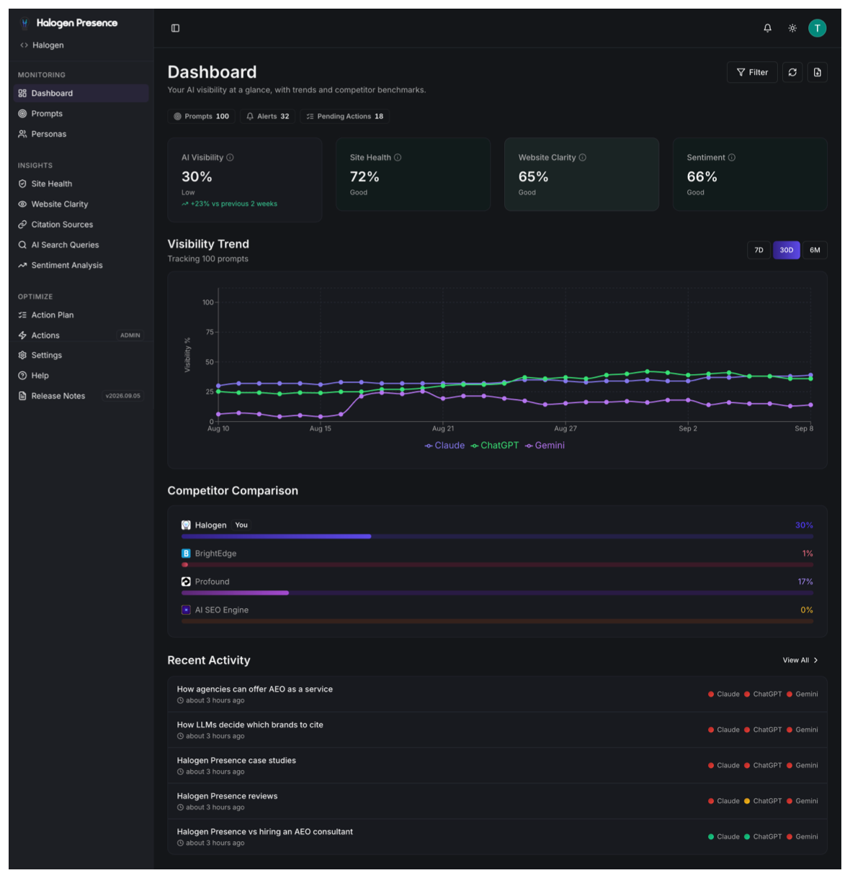Open the Halogen workspace switcher
Viewport: 850px width, 878px height.
[42, 45]
